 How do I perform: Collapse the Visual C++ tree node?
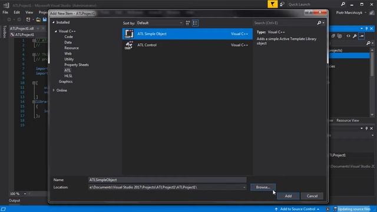coord(56,31)
